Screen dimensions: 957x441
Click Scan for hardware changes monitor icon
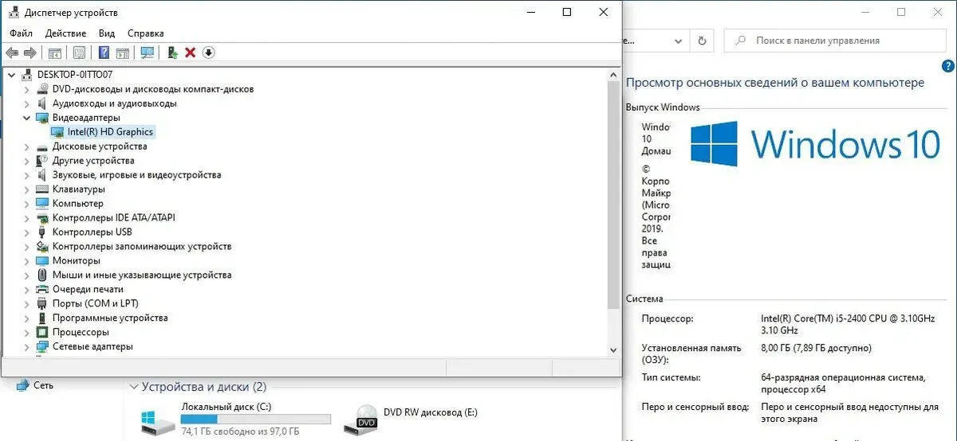click(x=147, y=53)
